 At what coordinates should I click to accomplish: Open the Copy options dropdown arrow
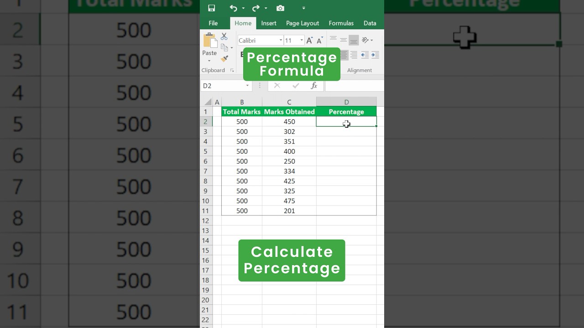point(232,47)
